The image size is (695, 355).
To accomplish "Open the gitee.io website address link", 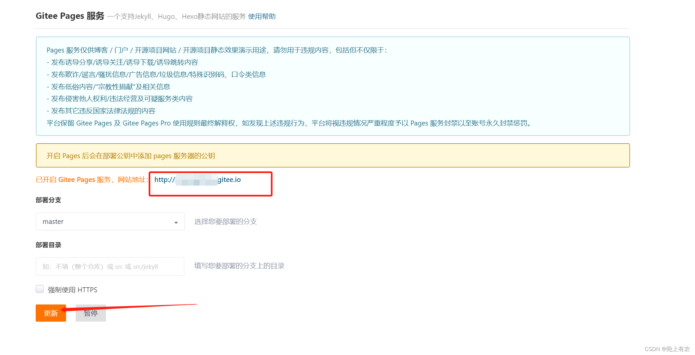I will click(198, 180).
